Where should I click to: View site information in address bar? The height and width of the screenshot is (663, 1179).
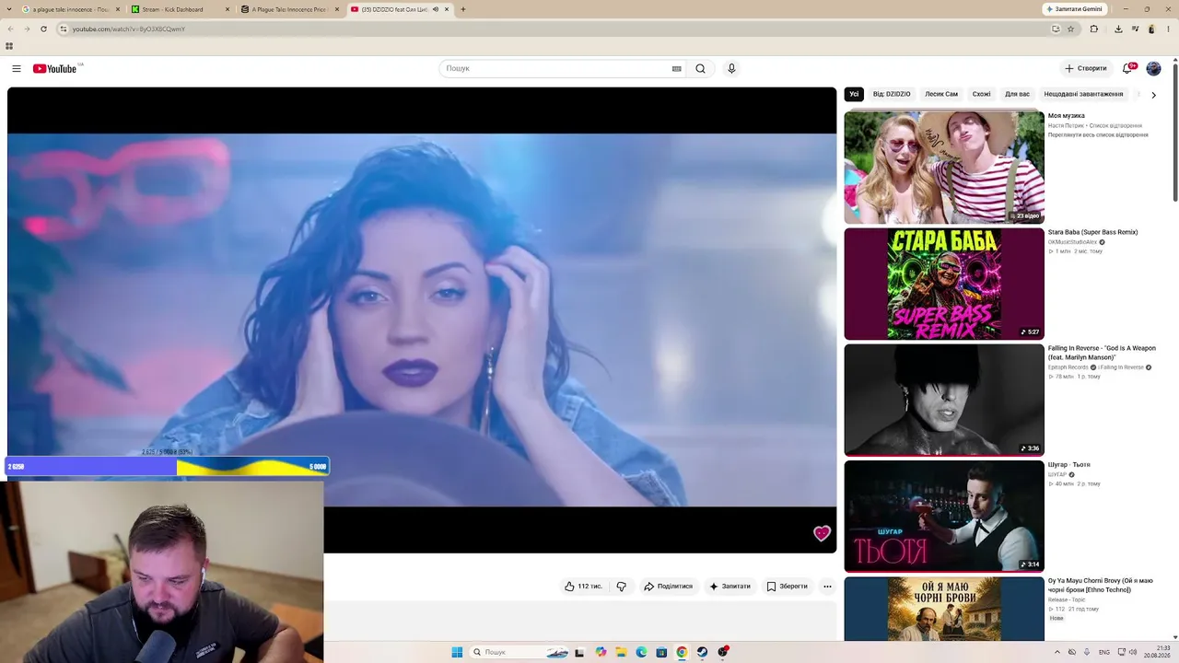click(x=63, y=29)
